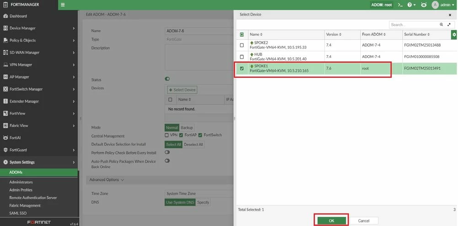Expand VPN Manager submenu arrow
The width and height of the screenshot is (458, 226).
pyautogui.click(x=74, y=65)
